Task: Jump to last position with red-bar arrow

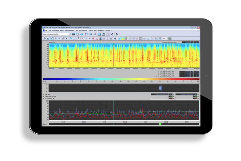Action: tap(93, 39)
